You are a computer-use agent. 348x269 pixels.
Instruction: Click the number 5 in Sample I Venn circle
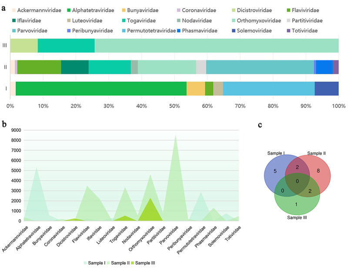[276, 171]
